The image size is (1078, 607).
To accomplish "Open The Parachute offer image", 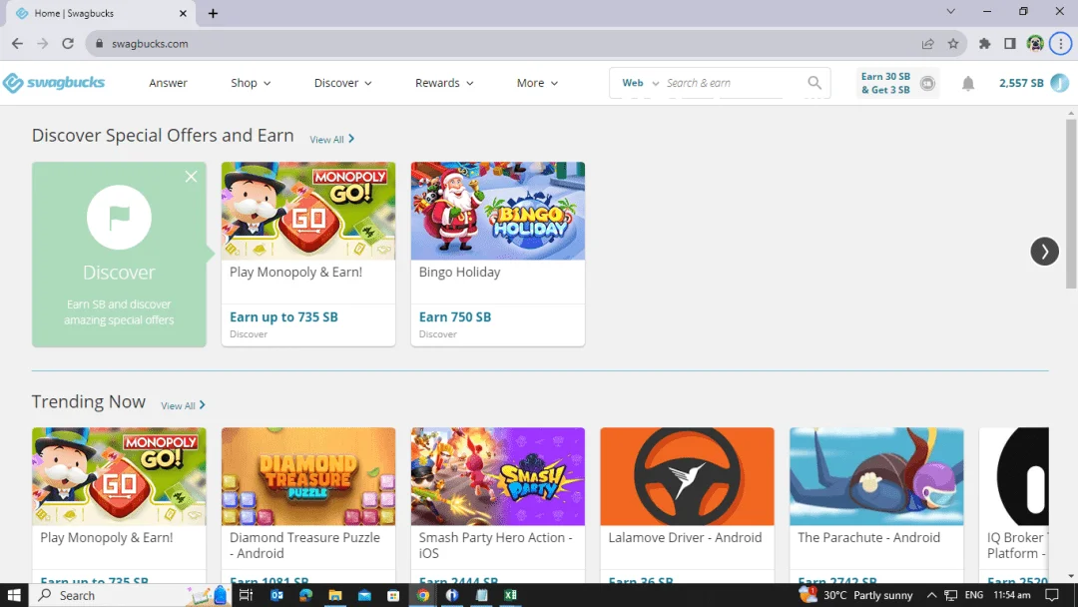I will (x=876, y=476).
